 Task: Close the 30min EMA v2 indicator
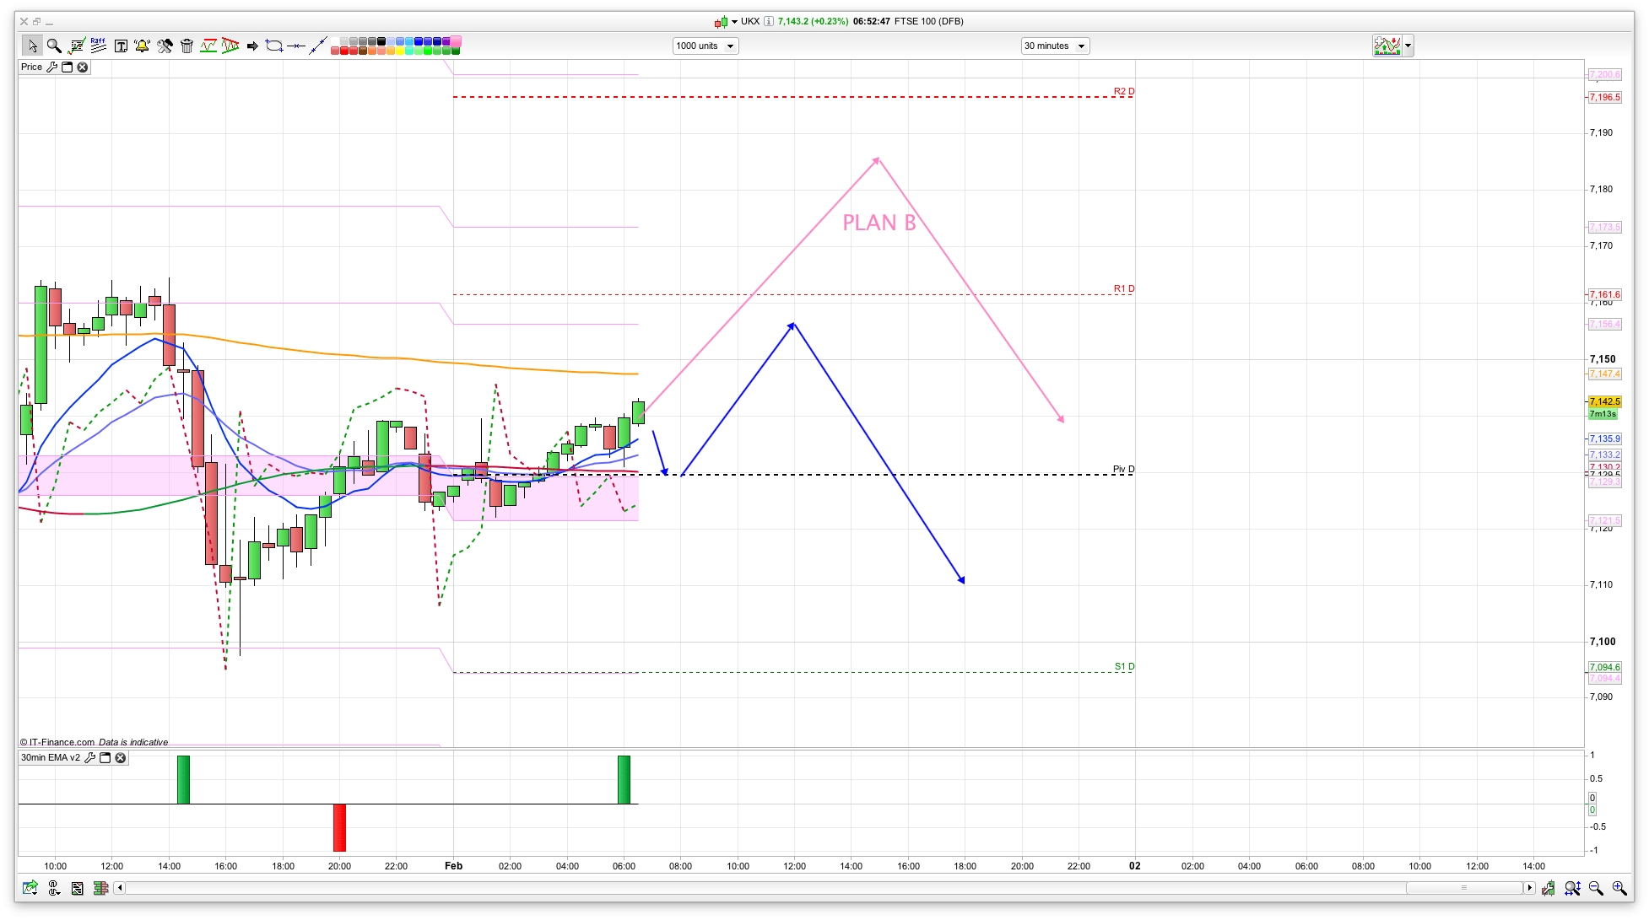pos(121,758)
